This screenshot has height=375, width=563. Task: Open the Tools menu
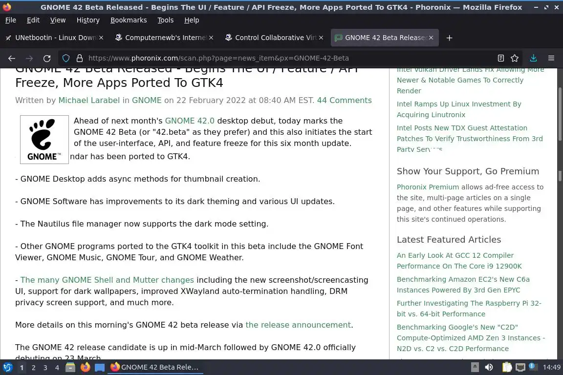pos(166,20)
